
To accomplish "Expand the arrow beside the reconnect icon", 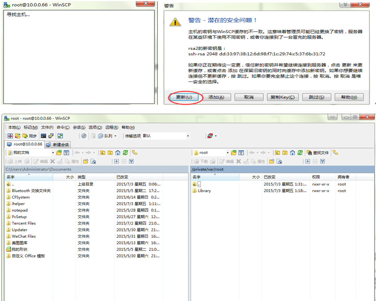I will pyautogui.click(x=216, y=136).
